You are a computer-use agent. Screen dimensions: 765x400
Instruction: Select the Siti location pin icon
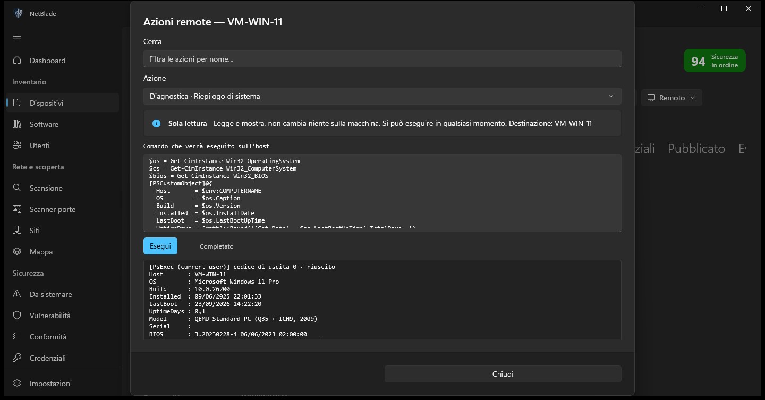17,230
